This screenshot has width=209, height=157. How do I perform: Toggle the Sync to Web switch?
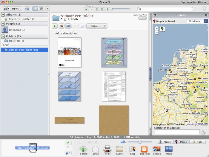point(142,18)
